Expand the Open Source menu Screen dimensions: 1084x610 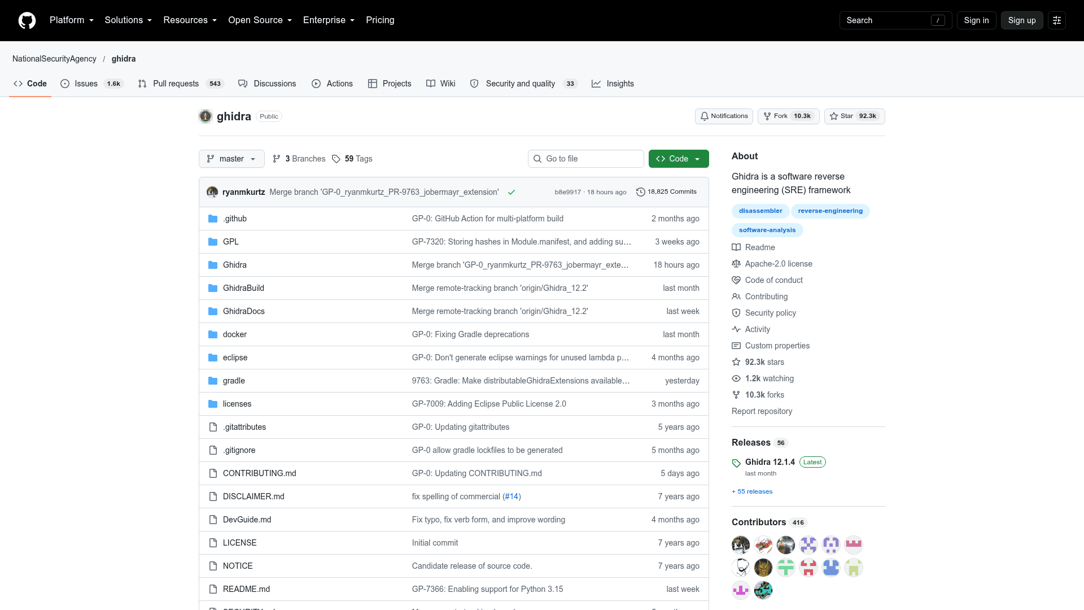click(260, 20)
